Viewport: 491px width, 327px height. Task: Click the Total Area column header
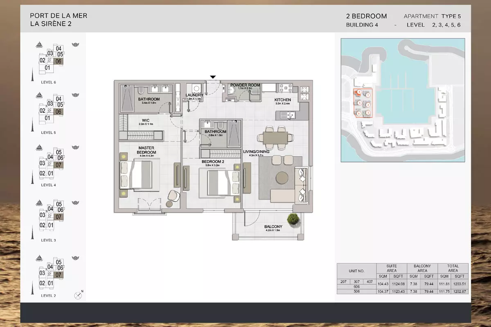click(453, 268)
